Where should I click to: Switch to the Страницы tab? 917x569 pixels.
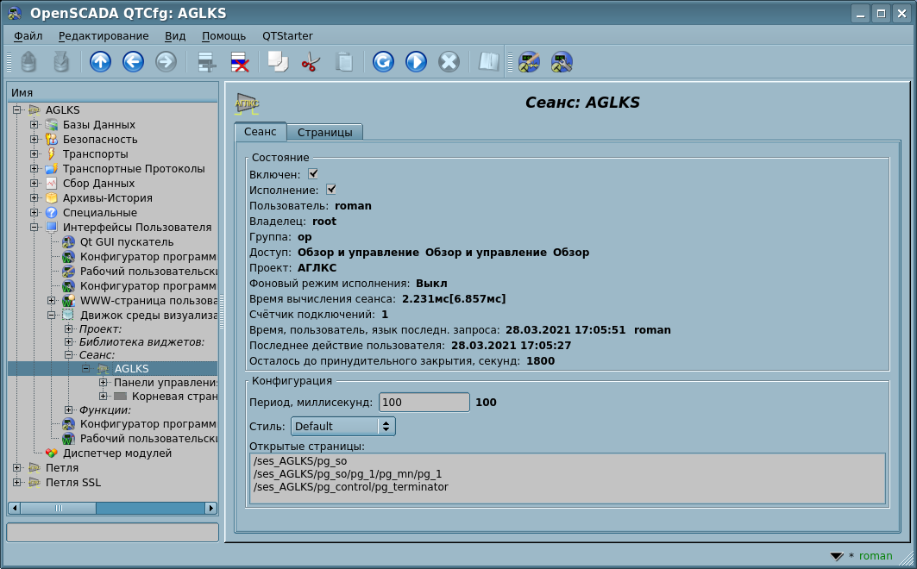pos(324,132)
